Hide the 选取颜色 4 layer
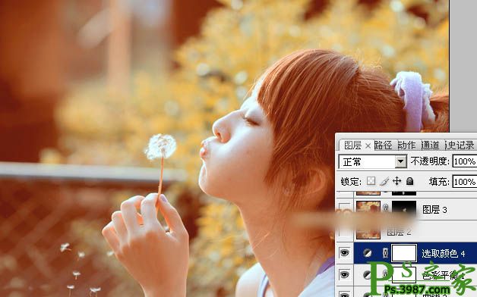Viewport: 477px width, 297px height. pyautogui.click(x=344, y=253)
